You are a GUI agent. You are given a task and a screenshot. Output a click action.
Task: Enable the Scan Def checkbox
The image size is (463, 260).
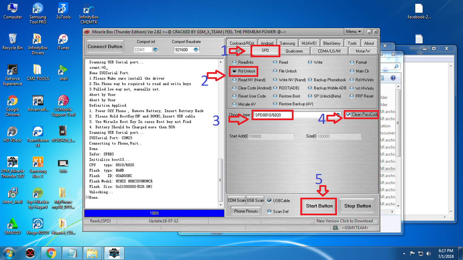click(269, 211)
